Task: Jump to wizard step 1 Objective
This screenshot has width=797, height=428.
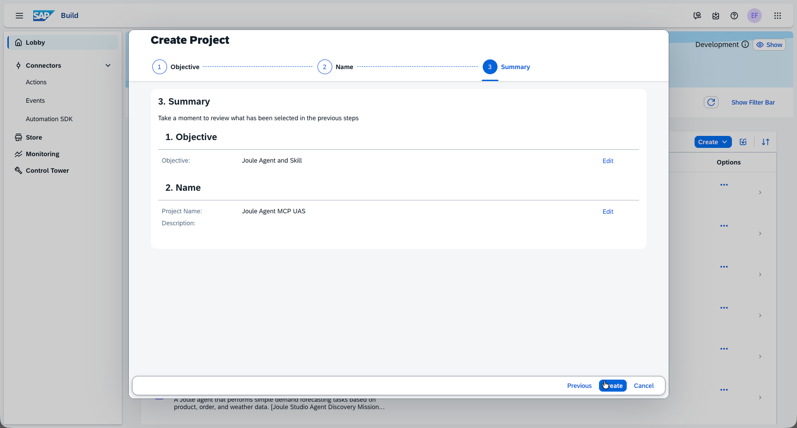Action: 176,67
